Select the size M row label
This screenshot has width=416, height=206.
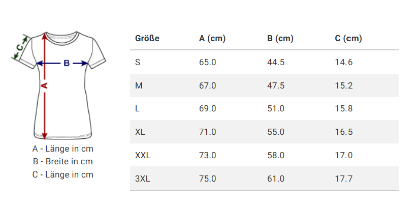(x=139, y=85)
